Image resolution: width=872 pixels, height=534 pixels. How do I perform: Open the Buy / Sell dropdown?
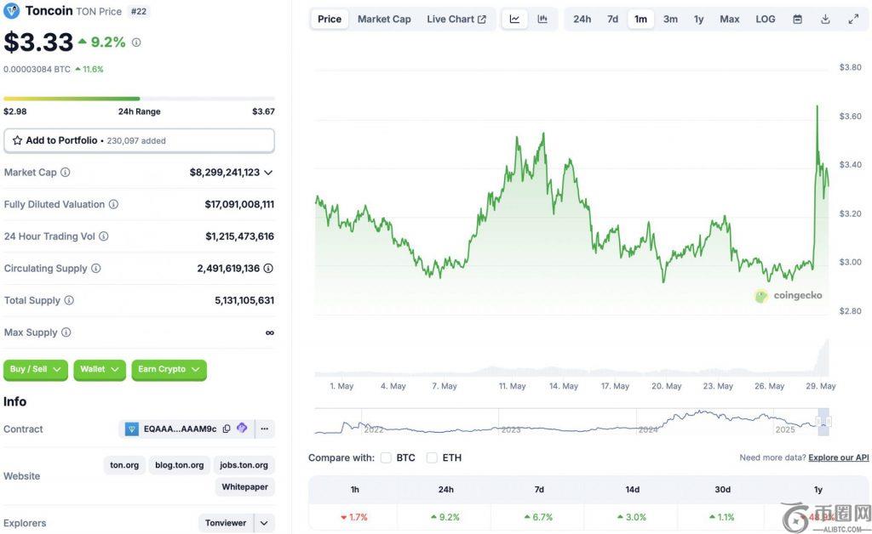pos(36,369)
